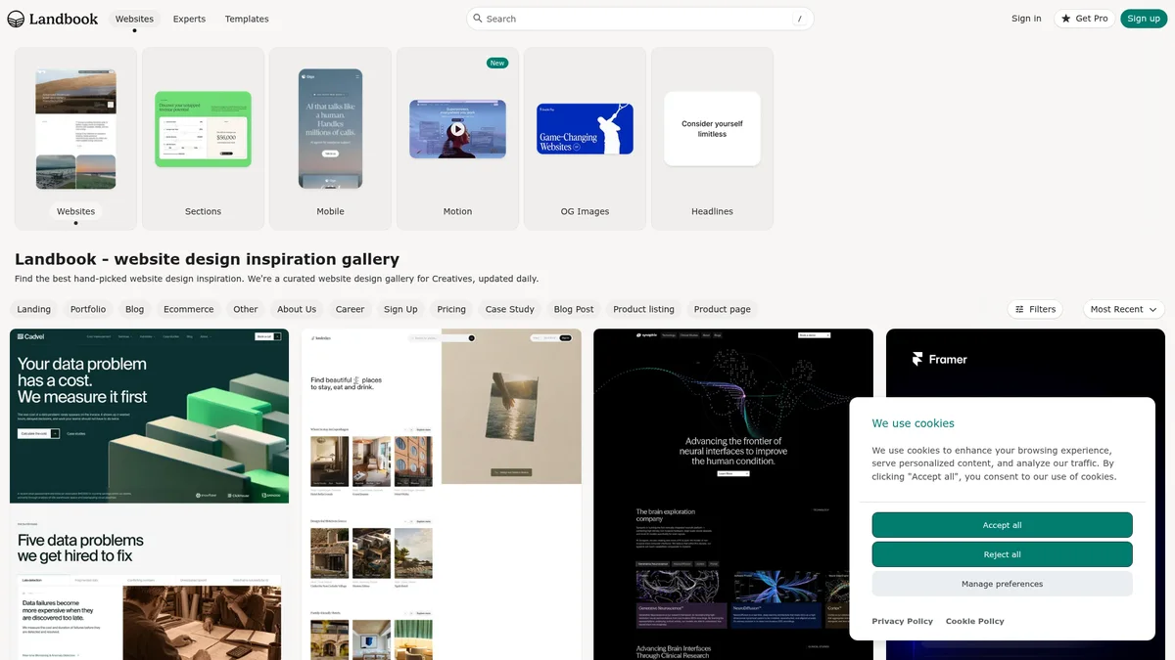1175x660 pixels.
Task: Filter by the Blog tag
Action: coord(135,309)
